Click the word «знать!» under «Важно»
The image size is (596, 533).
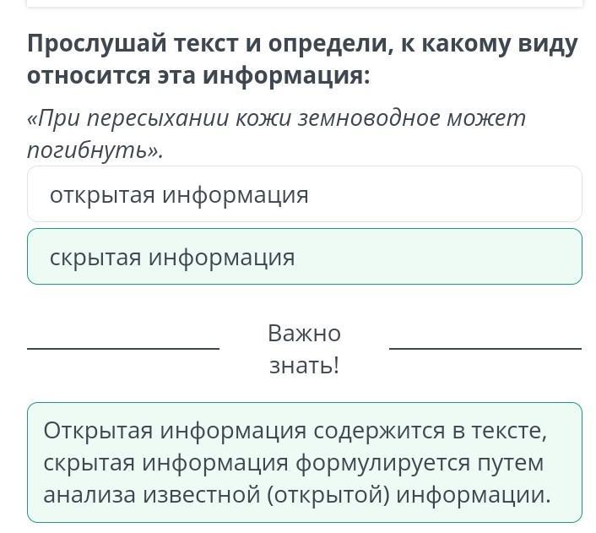pos(304,366)
